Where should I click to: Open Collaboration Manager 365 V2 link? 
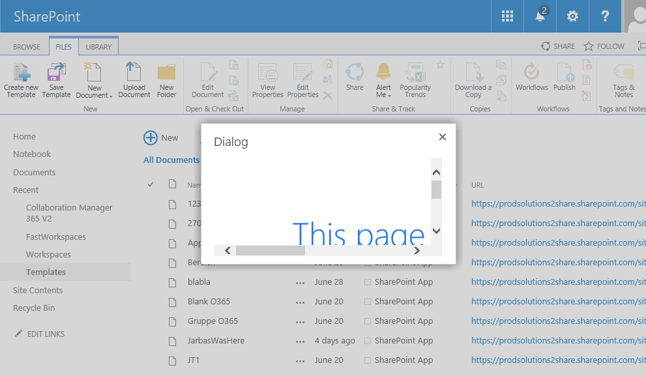[x=69, y=213]
